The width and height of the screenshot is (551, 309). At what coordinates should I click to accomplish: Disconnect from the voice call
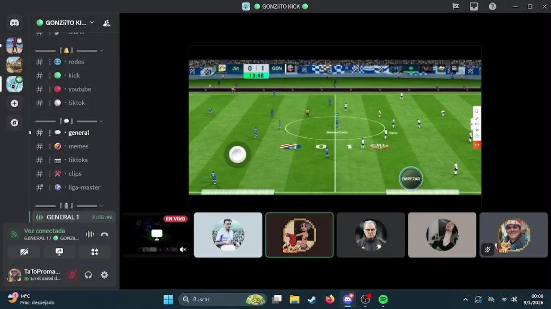(104, 234)
